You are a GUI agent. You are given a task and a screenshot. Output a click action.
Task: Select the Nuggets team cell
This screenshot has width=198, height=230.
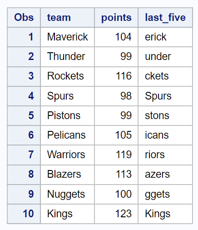coord(67,194)
